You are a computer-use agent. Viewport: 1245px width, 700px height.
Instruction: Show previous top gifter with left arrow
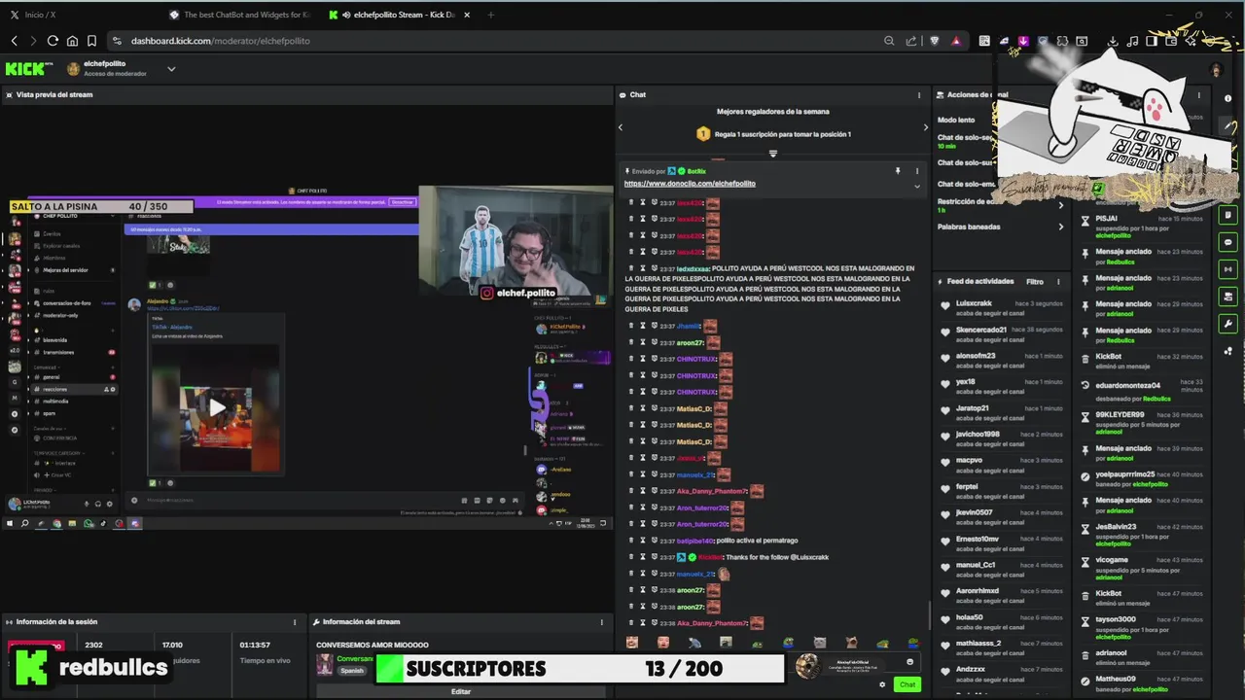pyautogui.click(x=621, y=127)
